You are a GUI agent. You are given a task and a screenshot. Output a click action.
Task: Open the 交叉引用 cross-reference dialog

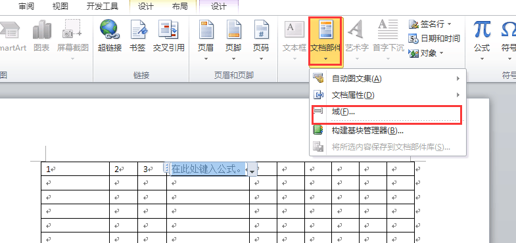pos(168,35)
